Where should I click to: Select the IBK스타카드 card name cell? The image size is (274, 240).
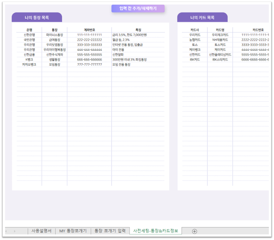(x=220, y=60)
